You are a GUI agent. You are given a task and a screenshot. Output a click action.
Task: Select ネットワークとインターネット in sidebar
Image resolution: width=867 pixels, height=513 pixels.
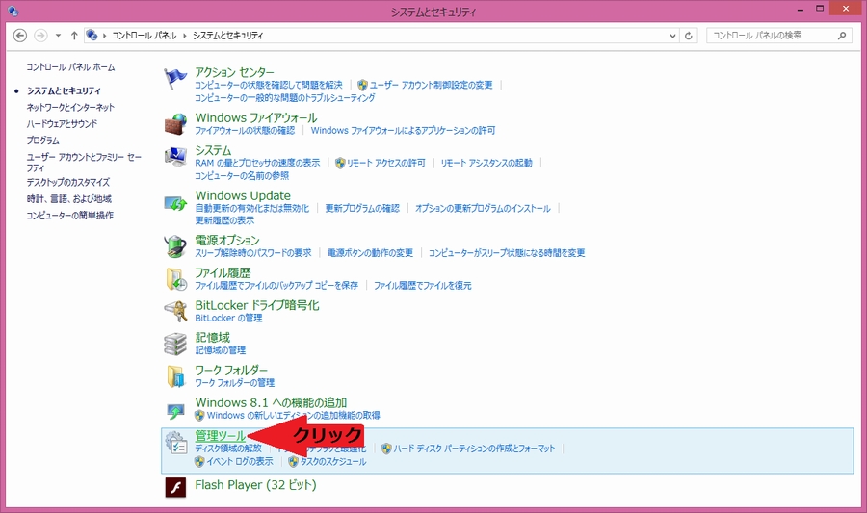click(x=70, y=107)
